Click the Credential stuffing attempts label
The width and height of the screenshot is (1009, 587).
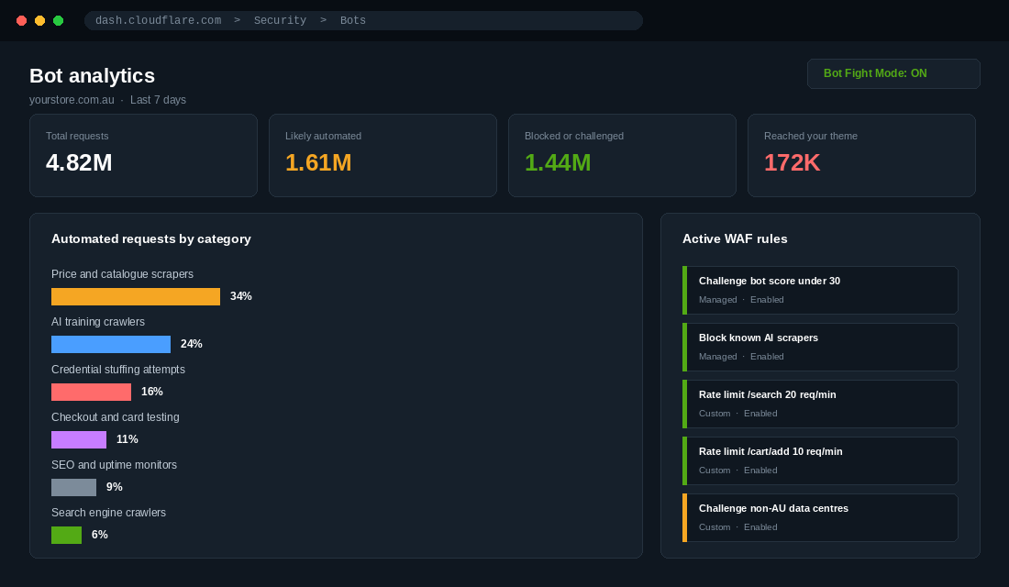117,370
